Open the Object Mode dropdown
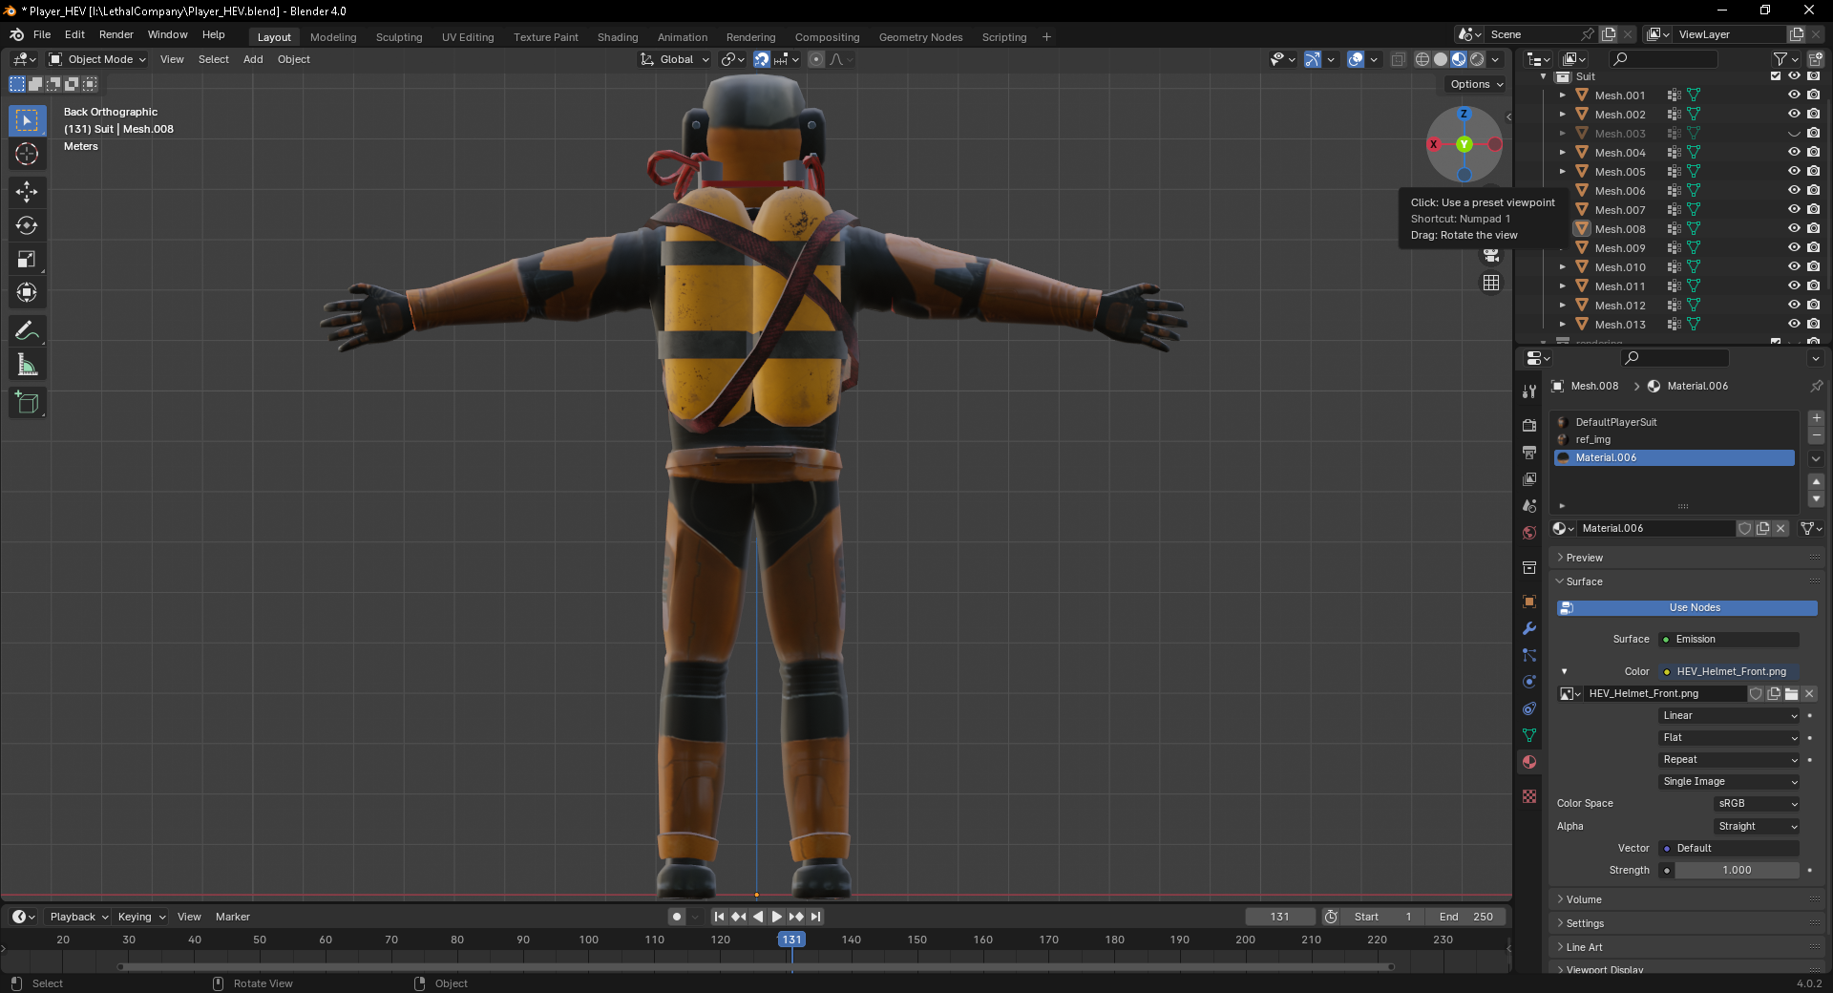Viewport: 1833px width, 993px height. (97, 59)
